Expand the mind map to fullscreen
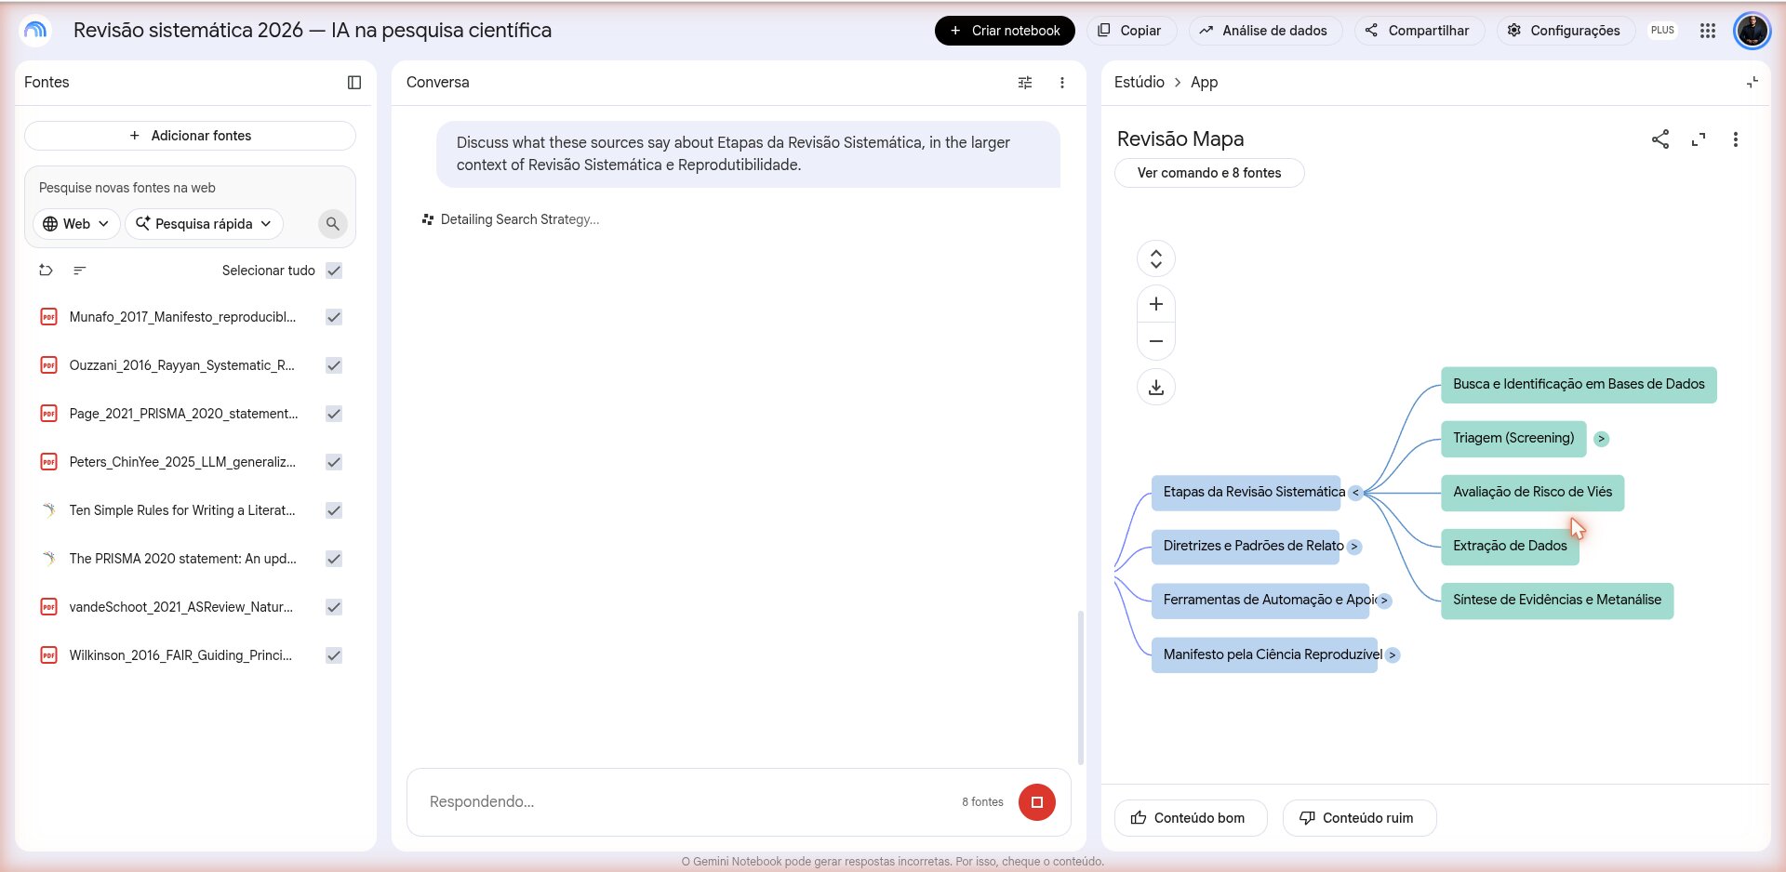1786x872 pixels. coord(1699,139)
